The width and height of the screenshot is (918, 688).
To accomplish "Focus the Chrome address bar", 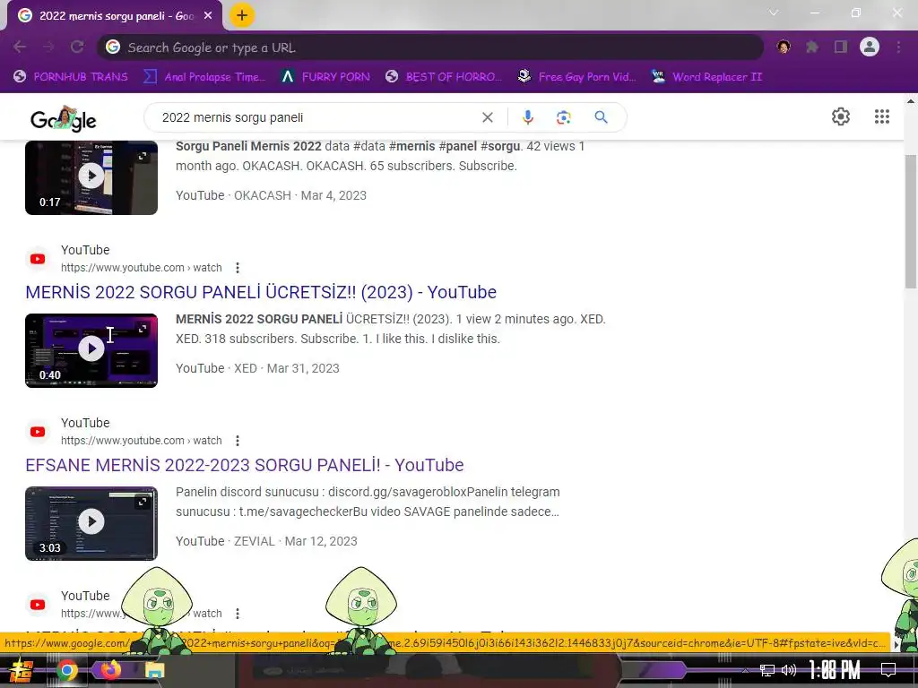I will [430, 47].
